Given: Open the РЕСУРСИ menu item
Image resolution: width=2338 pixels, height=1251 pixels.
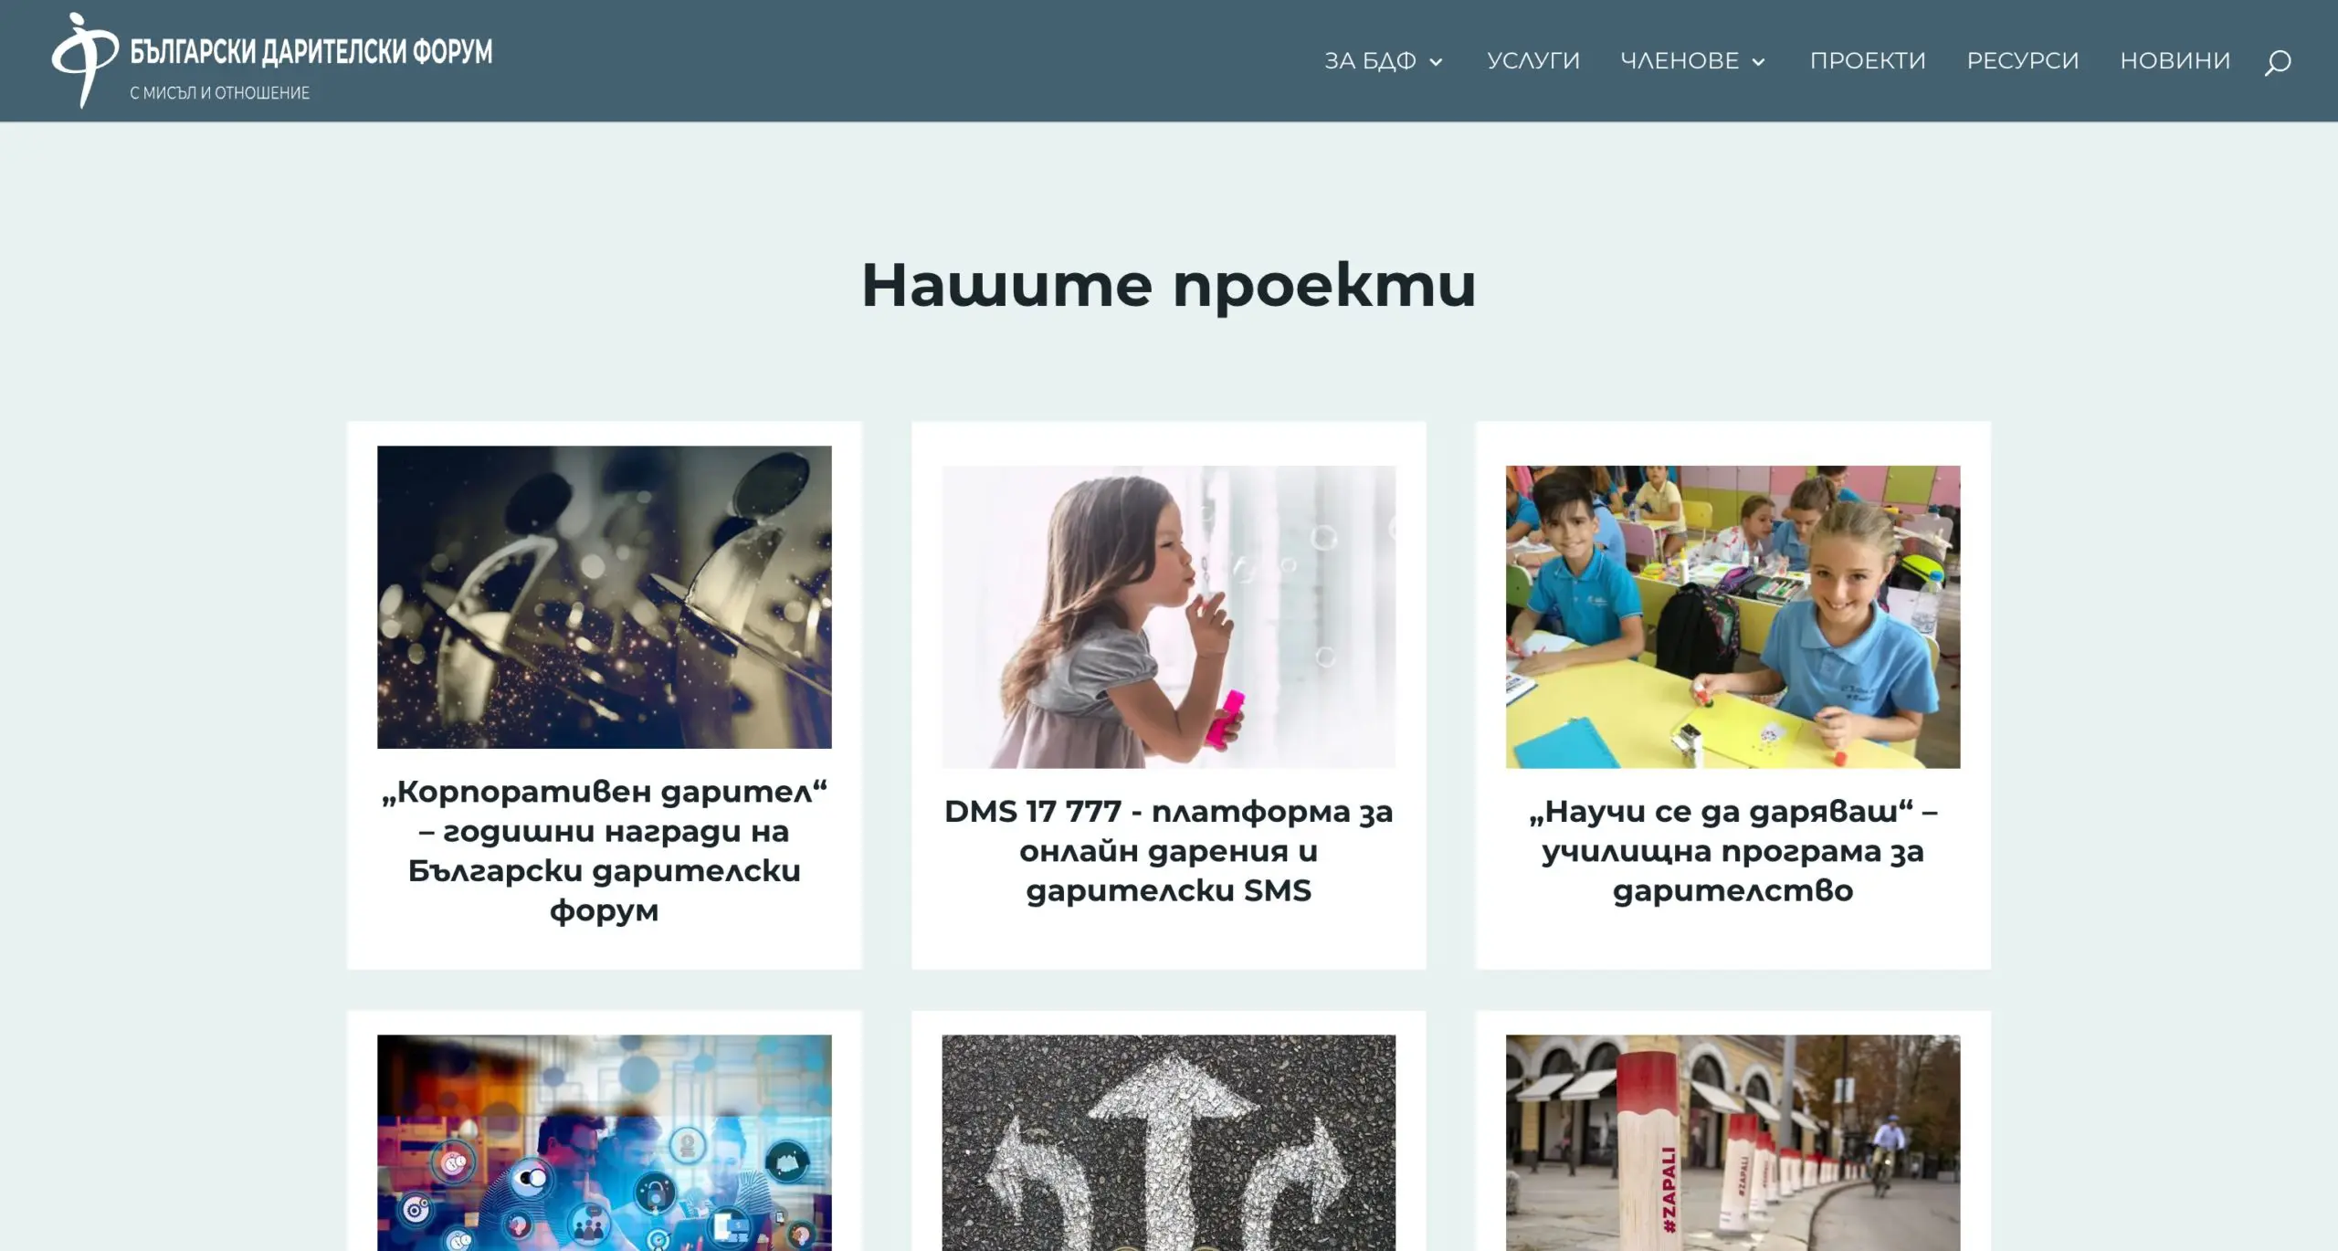Looking at the screenshot, I should click(2023, 61).
